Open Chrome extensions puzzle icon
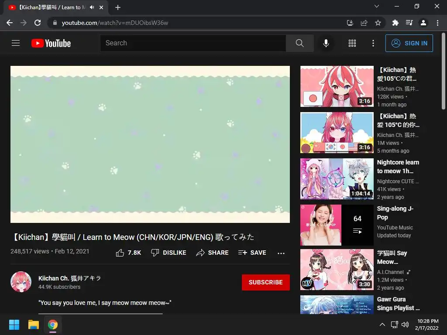This screenshot has height=335, width=447. tap(395, 23)
